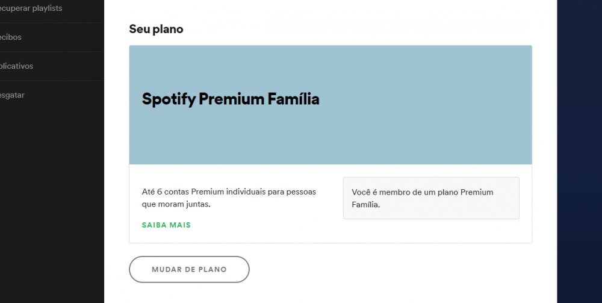
Task: Click the word Spotify in the plan title
Action: click(x=169, y=99)
